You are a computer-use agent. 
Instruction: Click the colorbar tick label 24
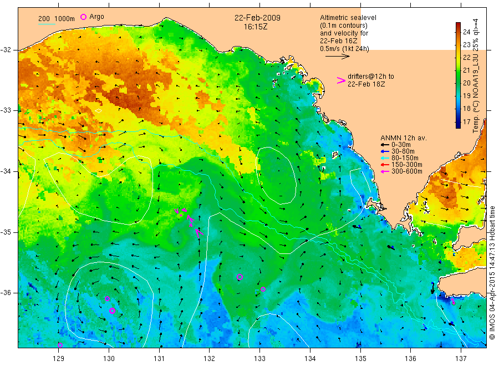pyautogui.click(x=466, y=32)
